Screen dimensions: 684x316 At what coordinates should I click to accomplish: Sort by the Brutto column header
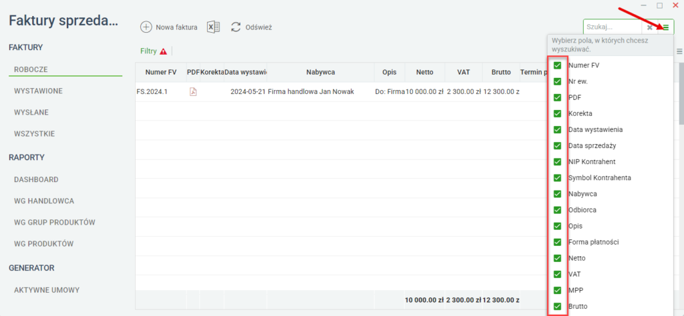pos(501,72)
